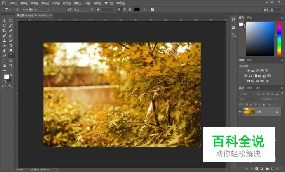Select the Zoom tool
The image size is (285, 172).
point(11,66)
